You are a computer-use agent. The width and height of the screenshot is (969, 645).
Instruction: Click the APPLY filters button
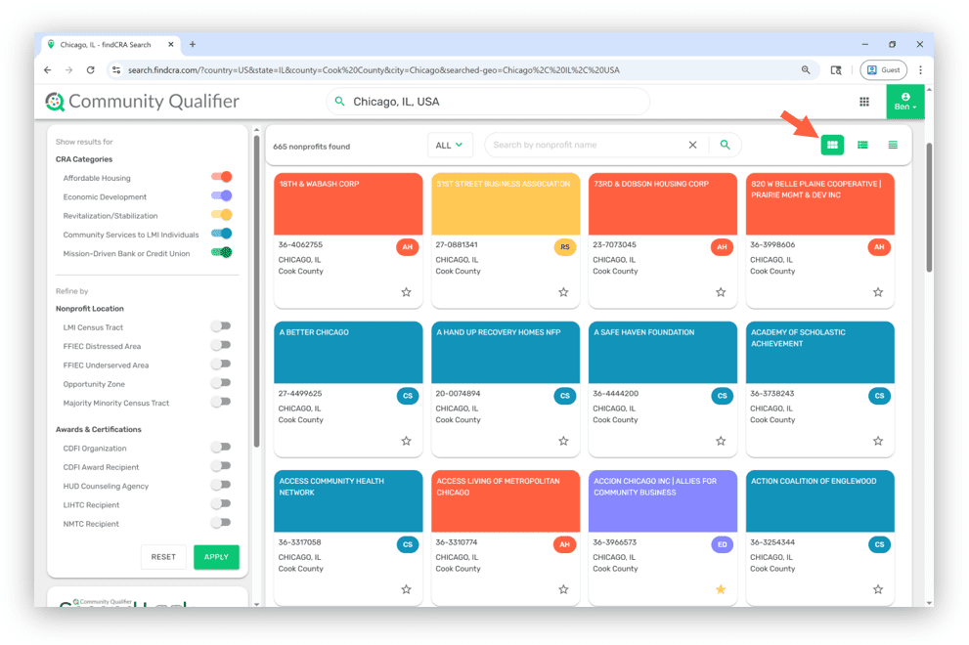coord(216,557)
